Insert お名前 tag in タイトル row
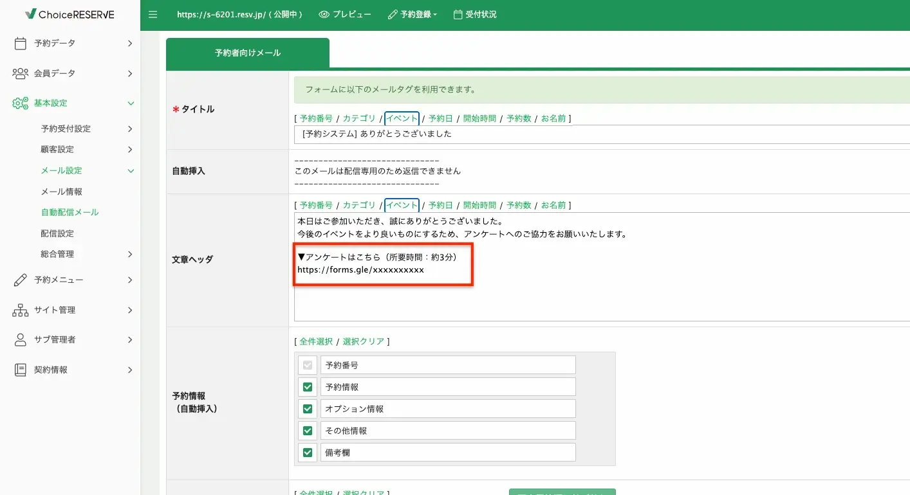 click(553, 118)
